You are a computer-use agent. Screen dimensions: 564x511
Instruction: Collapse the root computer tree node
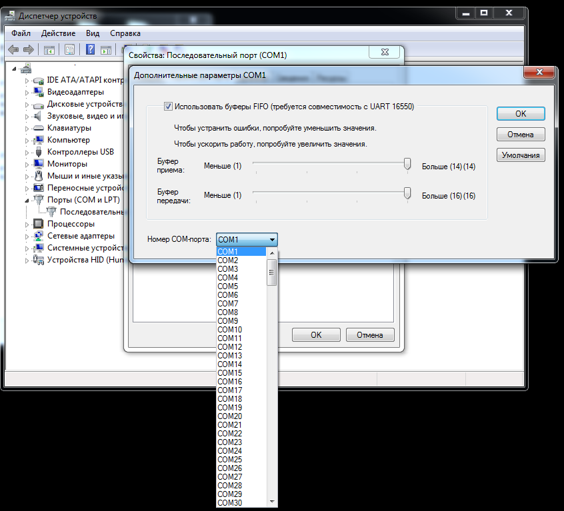[x=14, y=69]
